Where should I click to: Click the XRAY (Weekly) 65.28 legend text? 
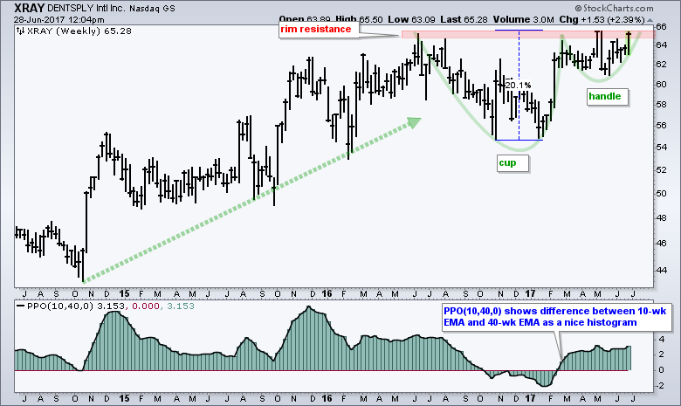79,31
